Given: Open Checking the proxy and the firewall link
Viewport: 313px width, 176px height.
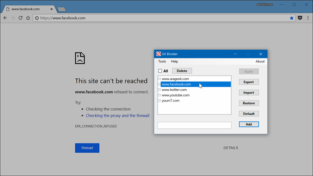Looking at the screenshot, I should click(117, 116).
